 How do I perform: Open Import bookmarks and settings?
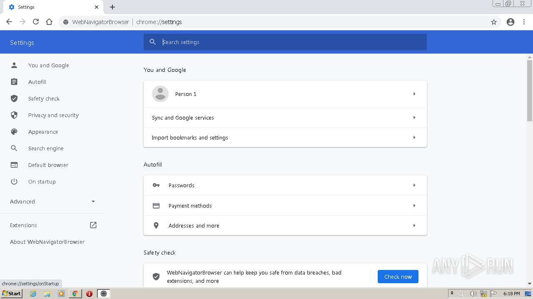tap(285, 137)
